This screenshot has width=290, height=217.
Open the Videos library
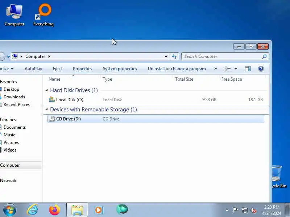tap(10, 150)
